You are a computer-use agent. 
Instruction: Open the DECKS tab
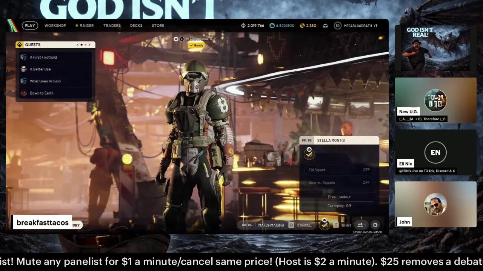(136, 26)
